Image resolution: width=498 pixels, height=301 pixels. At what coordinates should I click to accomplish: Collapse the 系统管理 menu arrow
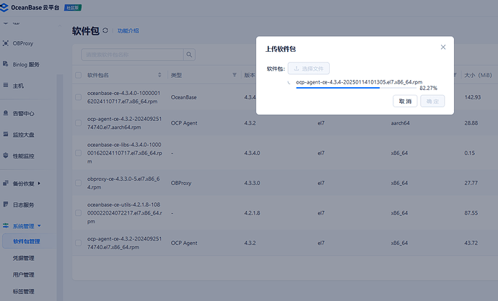[40, 225]
